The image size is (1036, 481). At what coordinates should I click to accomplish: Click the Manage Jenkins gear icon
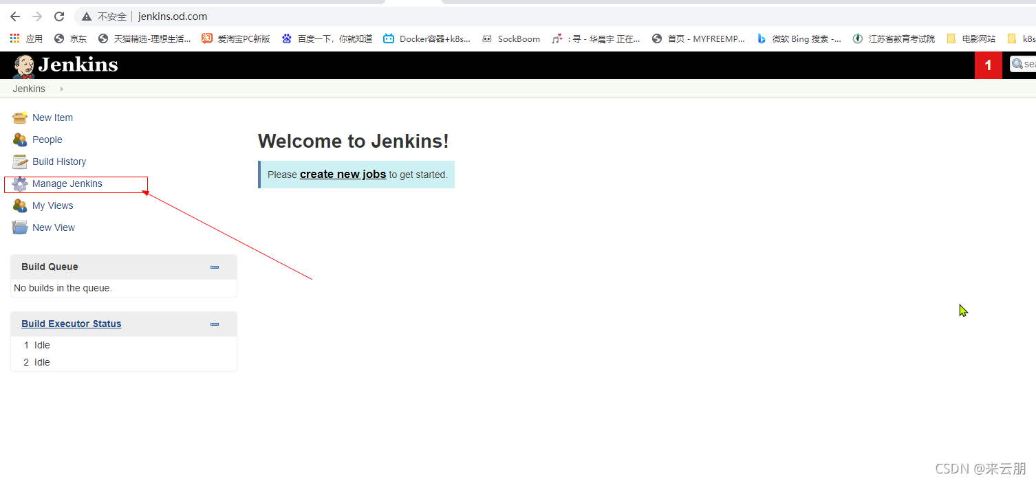coord(20,183)
